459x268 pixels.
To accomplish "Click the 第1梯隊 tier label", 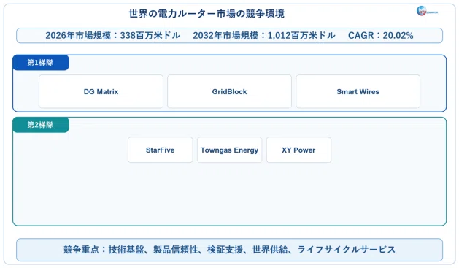I will 41,63.
